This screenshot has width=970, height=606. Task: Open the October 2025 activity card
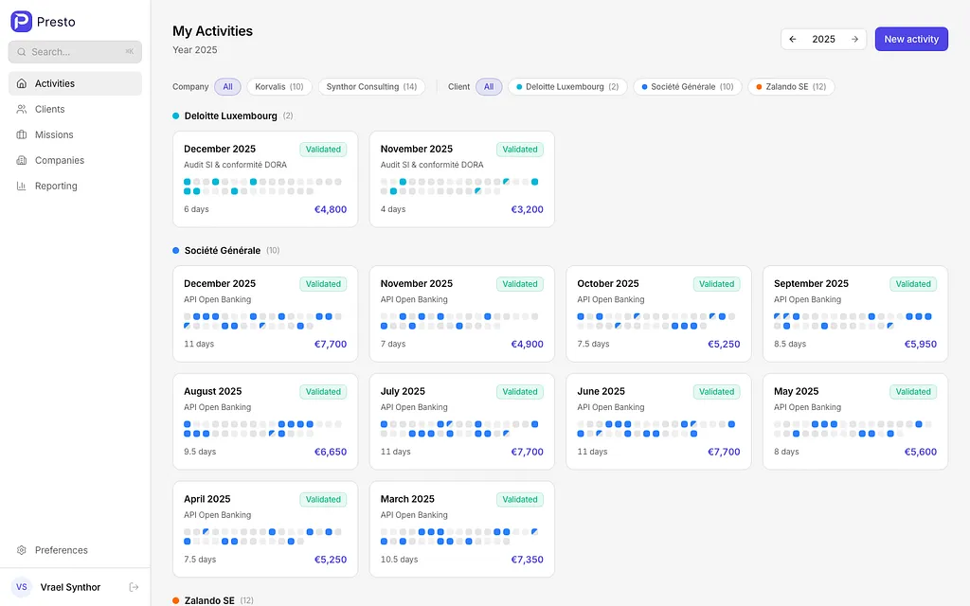[x=659, y=314]
